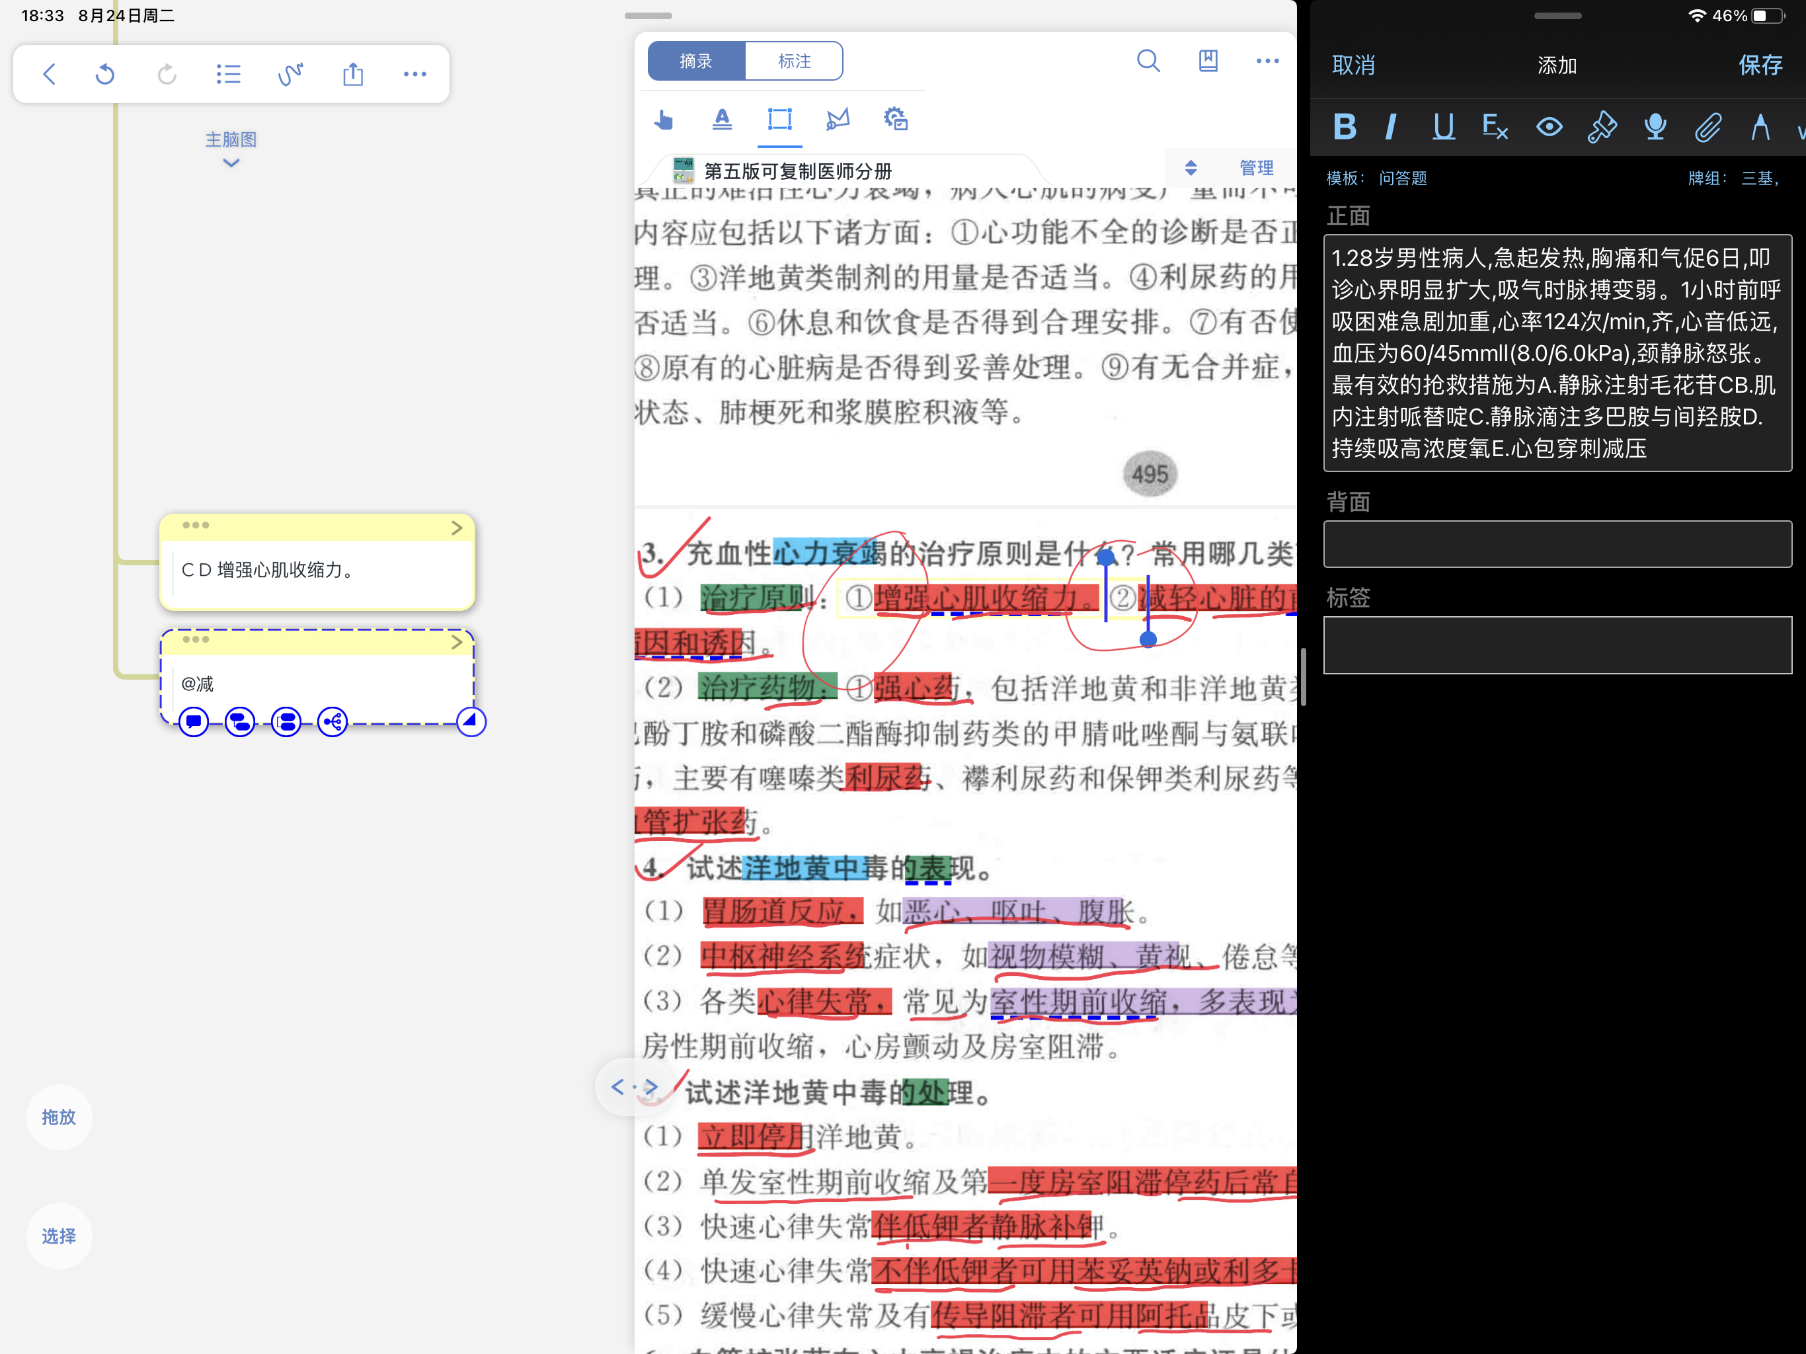1806x1354 pixels.
Task: Toggle the eye cloze visibility icon
Action: coord(1549,126)
